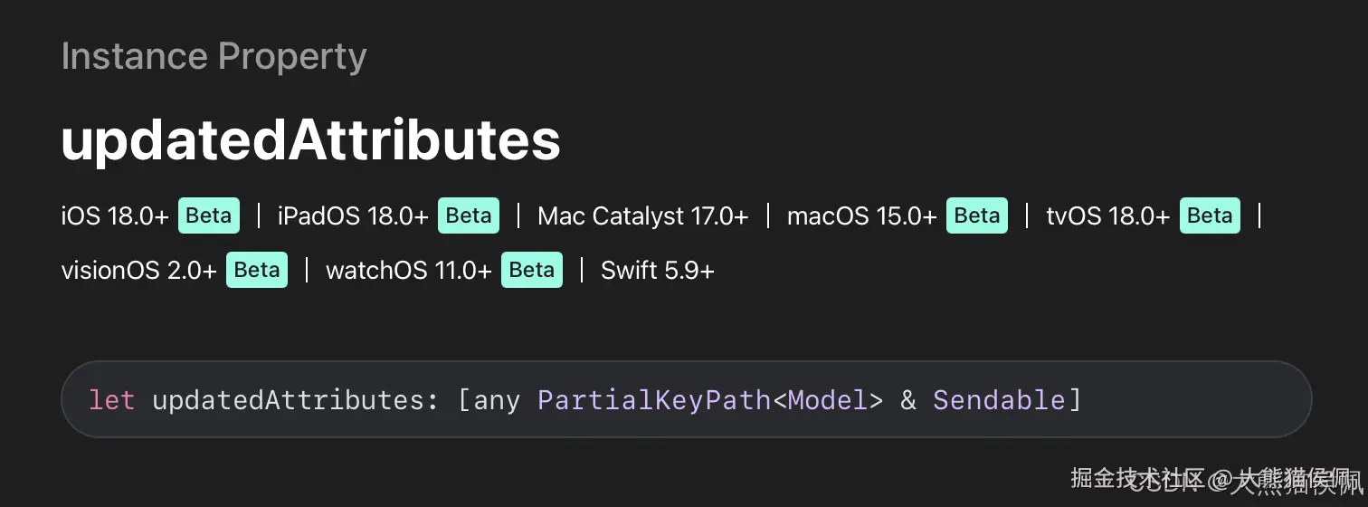Viewport: 1368px width, 507px height.
Task: Select the iPadOS 18.0+ availability text
Action: coord(353,216)
